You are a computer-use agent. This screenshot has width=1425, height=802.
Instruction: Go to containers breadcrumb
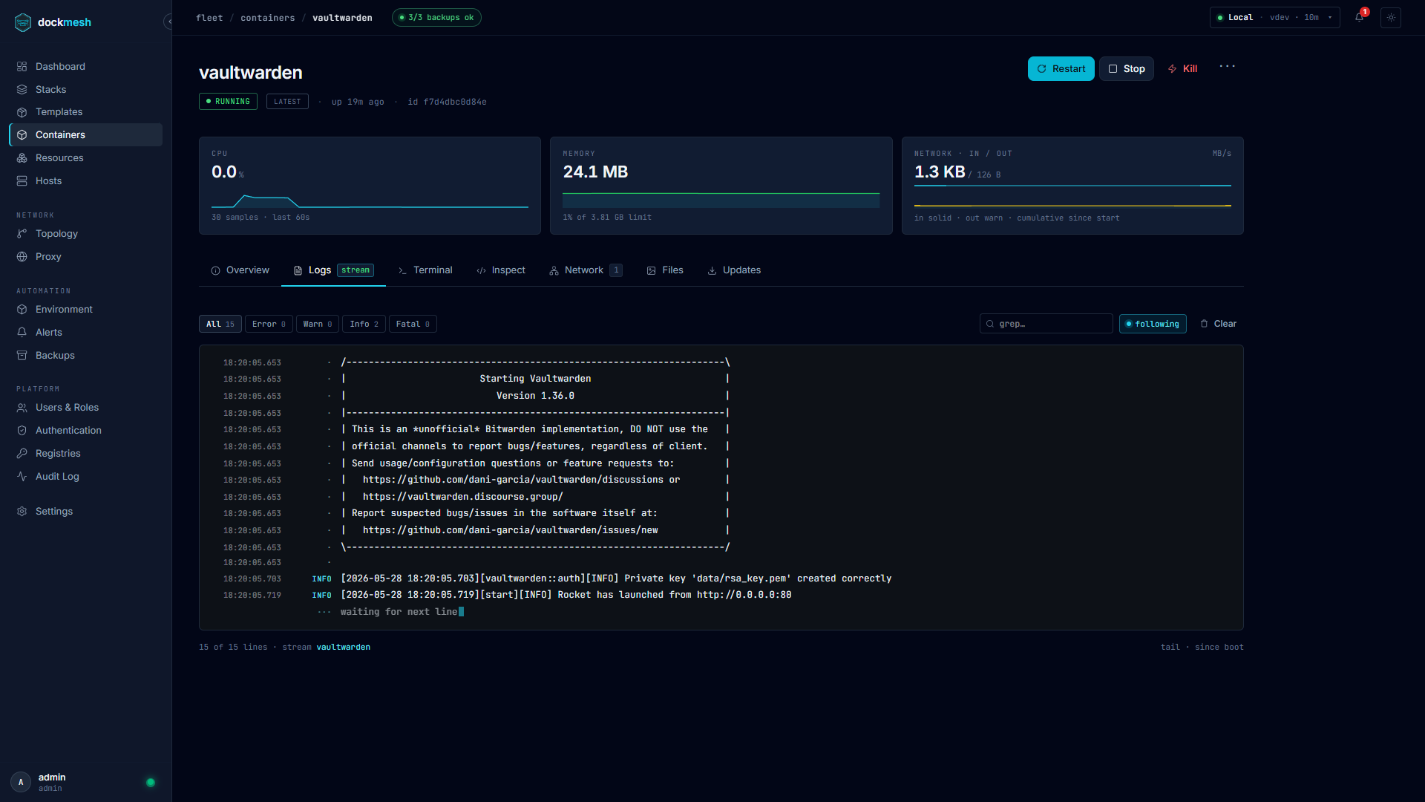[x=268, y=18]
